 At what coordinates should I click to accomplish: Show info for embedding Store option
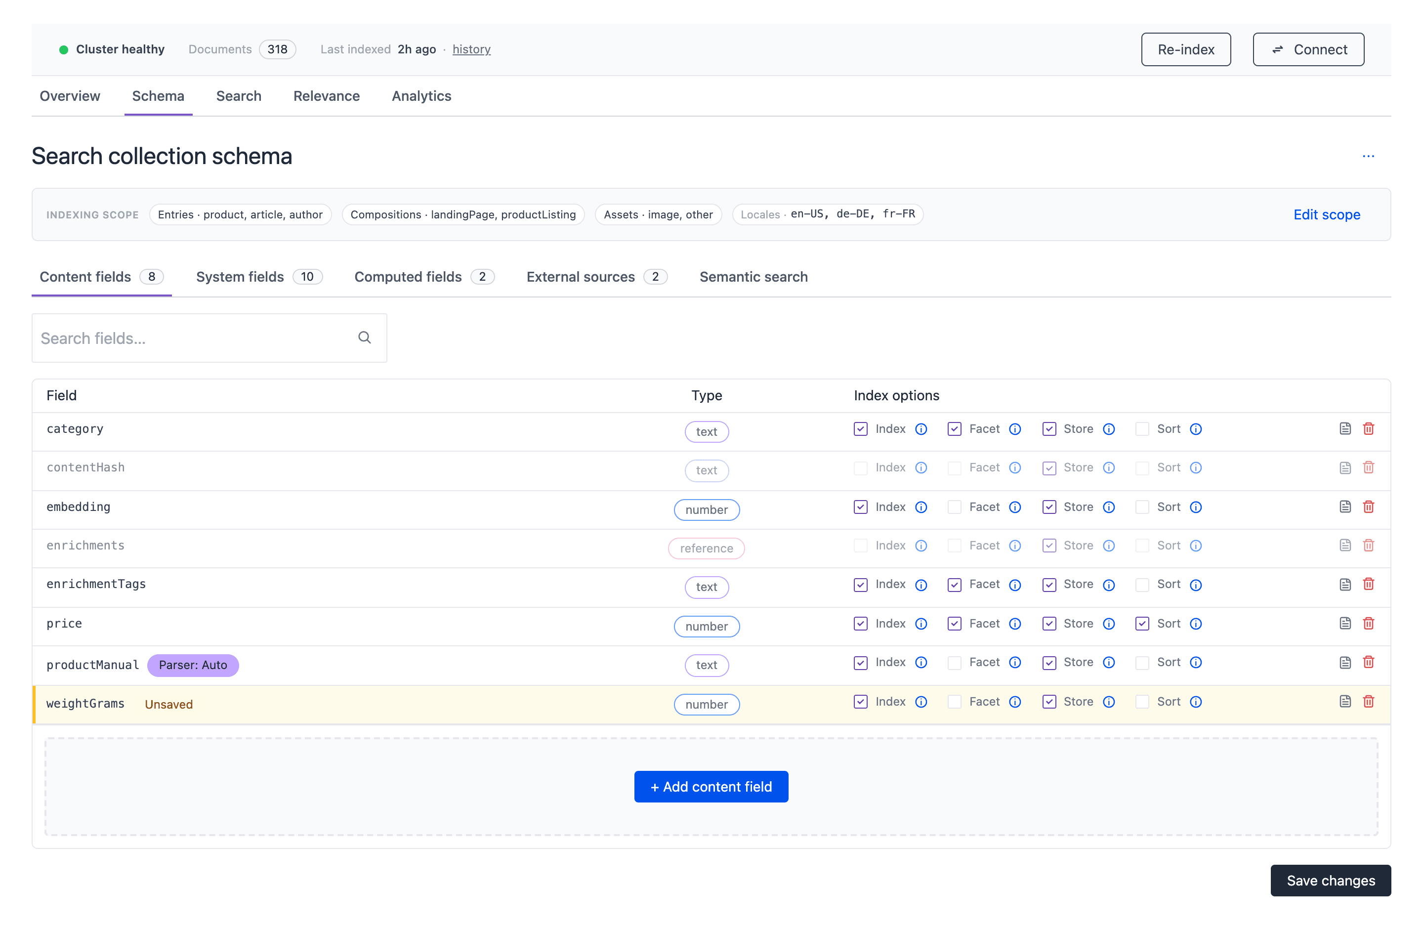[1109, 507]
